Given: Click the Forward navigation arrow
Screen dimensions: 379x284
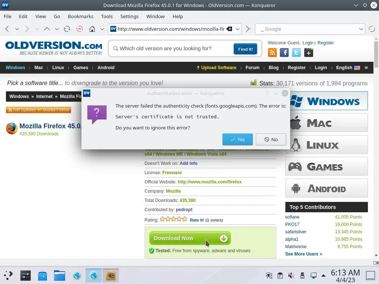Looking at the screenshot, I should [x=27, y=29].
